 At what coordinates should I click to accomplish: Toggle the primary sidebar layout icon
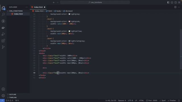coord(168,3)
